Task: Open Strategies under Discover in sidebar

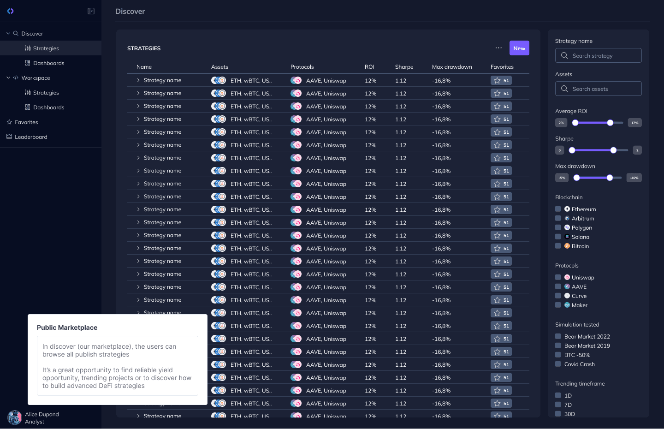Action: 51,48
